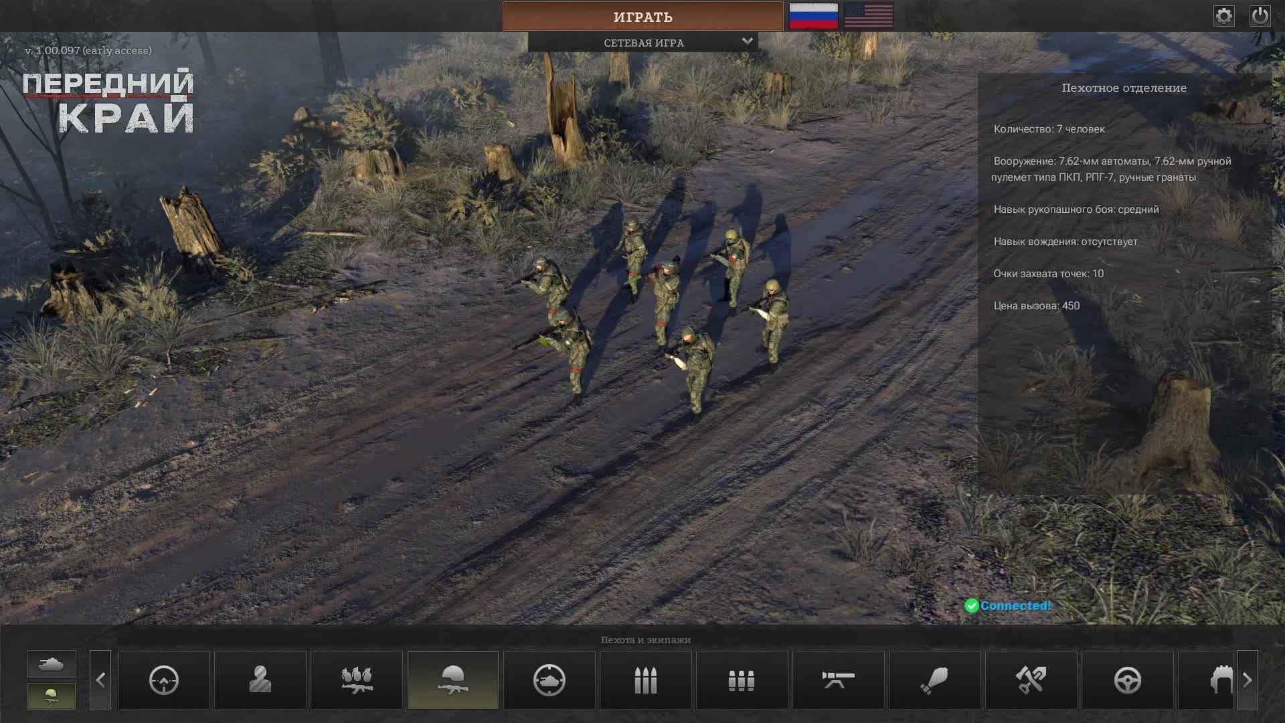1285x723 pixels.
Task: Switch to the infantry helmet category tab
Action: click(x=51, y=696)
